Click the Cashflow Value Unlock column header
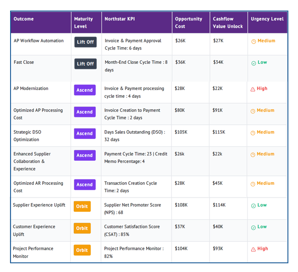This screenshot has height=272, width=298. (x=229, y=22)
